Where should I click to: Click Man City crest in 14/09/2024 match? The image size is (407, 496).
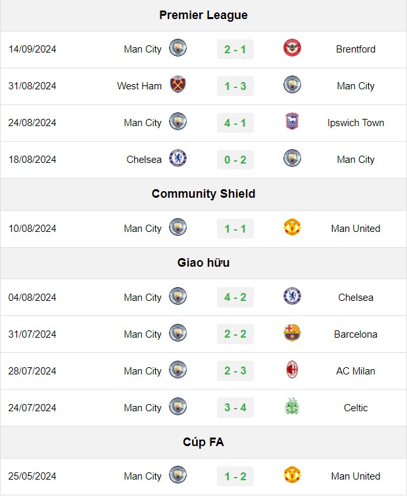click(178, 48)
